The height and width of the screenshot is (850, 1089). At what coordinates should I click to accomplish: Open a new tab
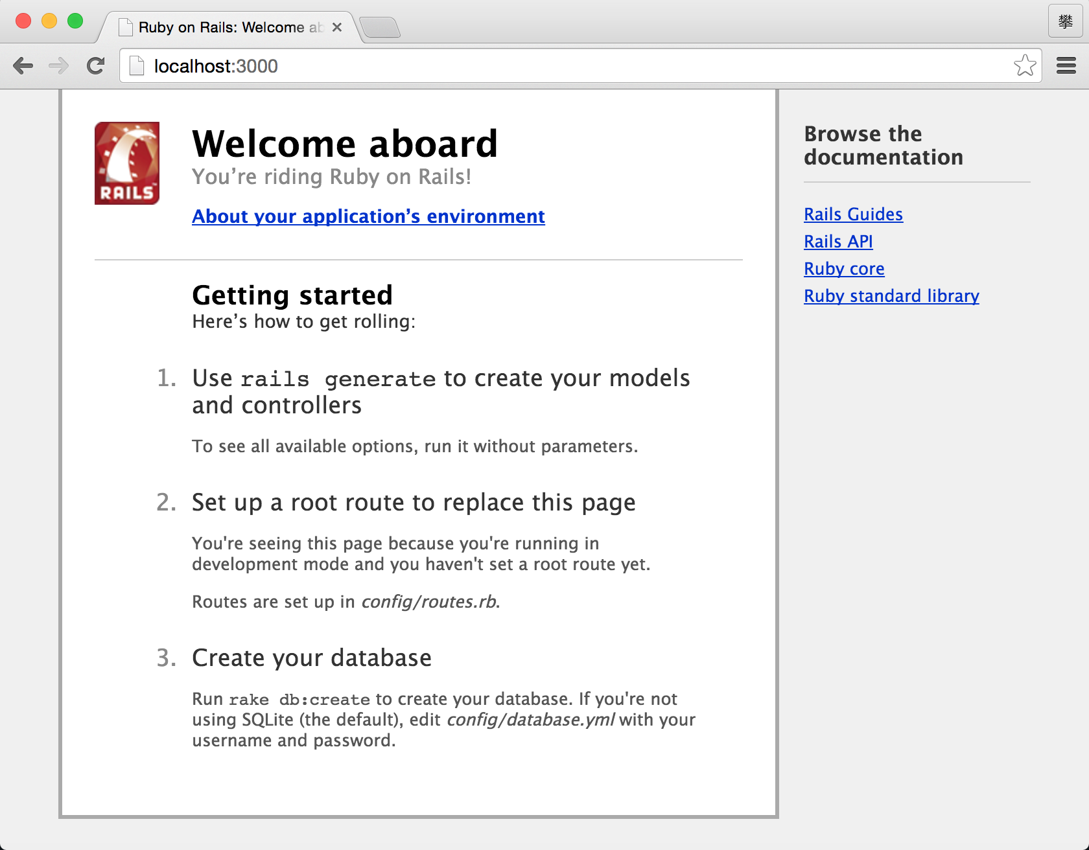pyautogui.click(x=380, y=27)
